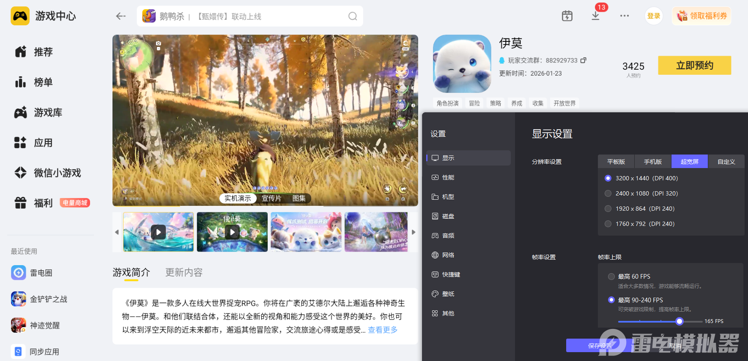Open 网络 network settings
The image size is (748, 361).
pos(469,255)
